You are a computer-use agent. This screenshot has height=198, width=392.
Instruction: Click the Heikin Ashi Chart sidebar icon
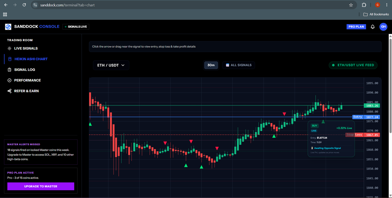tap(10, 59)
